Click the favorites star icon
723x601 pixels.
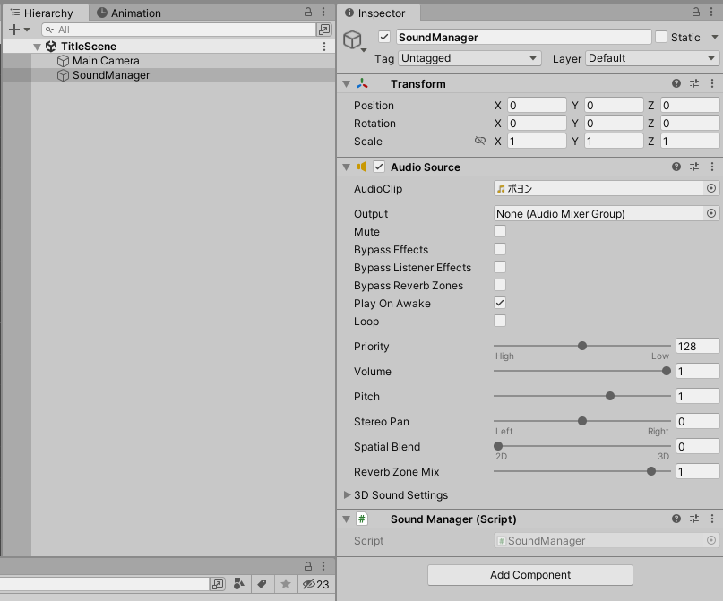(x=286, y=584)
